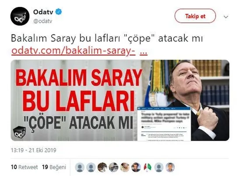The height and width of the screenshot is (176, 241).
Task: Click the Odatv profile avatar logo
Action: (20, 16)
